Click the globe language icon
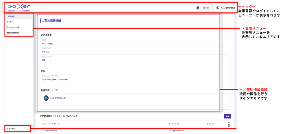Image resolution: width=290 pixels, height=134 pixels. (198, 8)
